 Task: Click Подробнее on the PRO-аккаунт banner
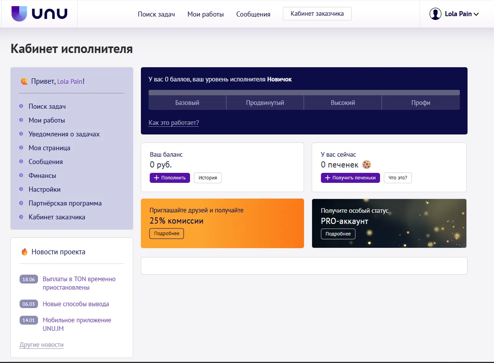(x=338, y=234)
